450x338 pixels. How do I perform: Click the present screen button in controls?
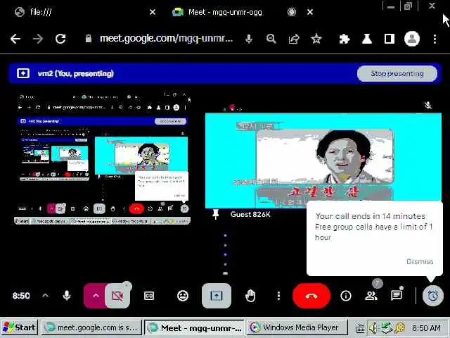217,296
